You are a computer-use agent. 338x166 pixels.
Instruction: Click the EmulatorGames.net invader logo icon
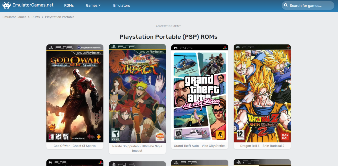[7, 5]
